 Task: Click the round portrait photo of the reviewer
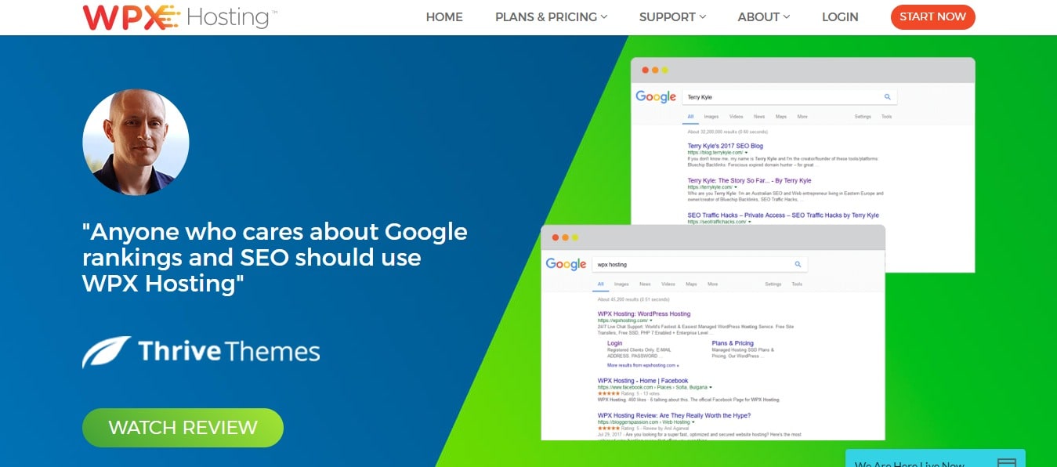(136, 141)
